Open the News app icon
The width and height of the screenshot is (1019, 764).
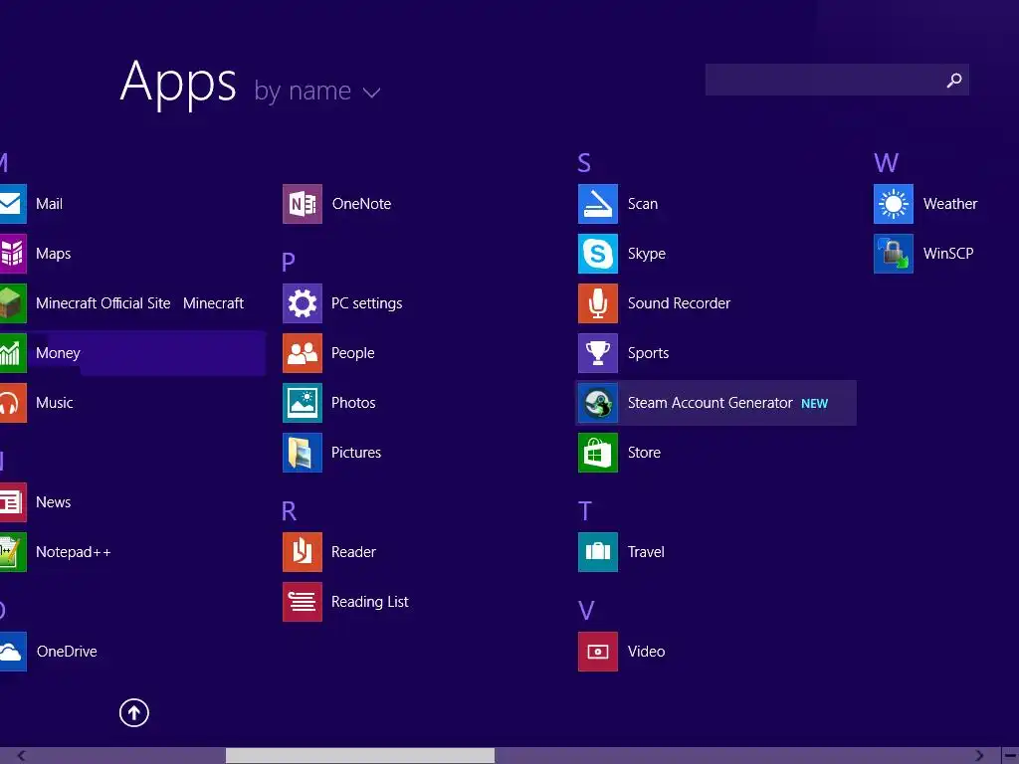click(x=13, y=502)
